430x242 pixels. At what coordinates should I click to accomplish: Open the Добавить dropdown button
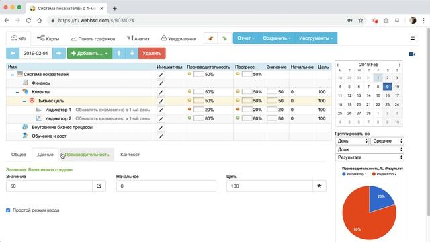pyautogui.click(x=89, y=53)
